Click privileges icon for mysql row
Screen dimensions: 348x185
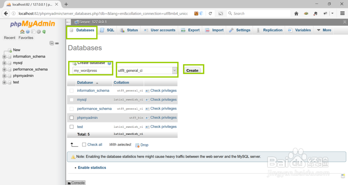tap(147, 100)
